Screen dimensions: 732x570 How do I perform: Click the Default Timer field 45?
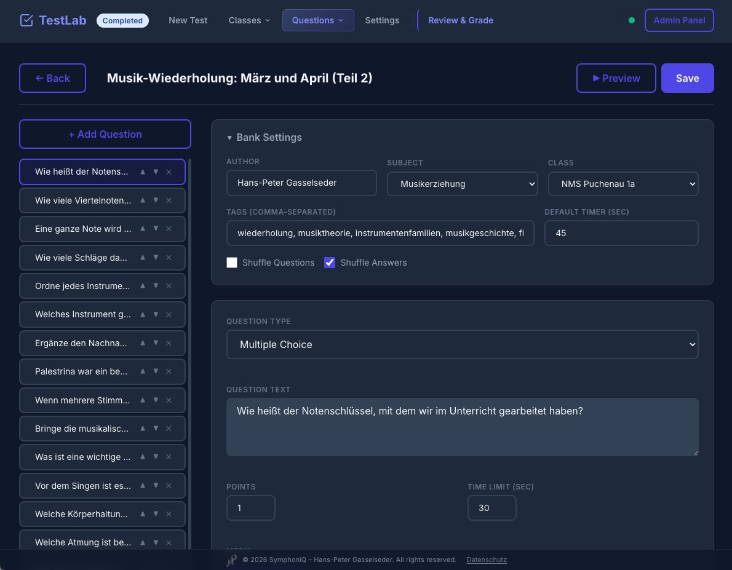[621, 233]
